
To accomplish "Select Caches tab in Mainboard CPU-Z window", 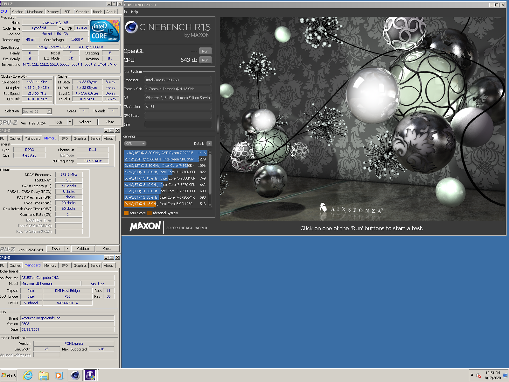I will tap(15, 265).
